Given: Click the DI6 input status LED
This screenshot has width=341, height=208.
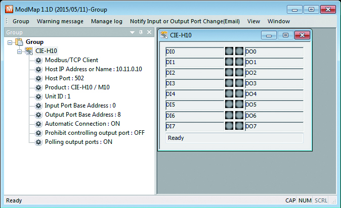Looking at the screenshot, I should pyautogui.click(x=229, y=115).
